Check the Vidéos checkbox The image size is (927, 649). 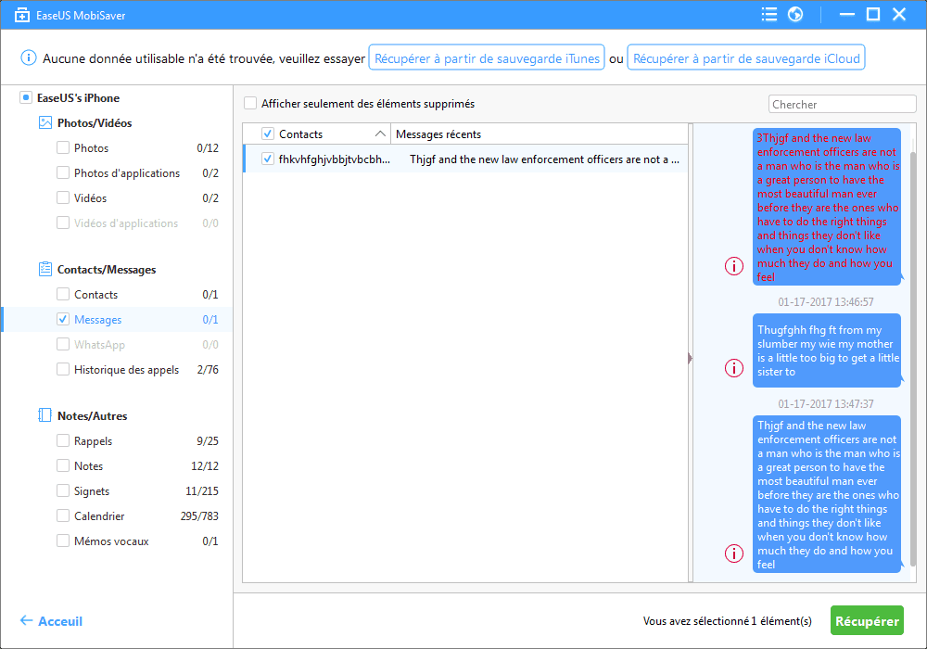pyautogui.click(x=63, y=197)
